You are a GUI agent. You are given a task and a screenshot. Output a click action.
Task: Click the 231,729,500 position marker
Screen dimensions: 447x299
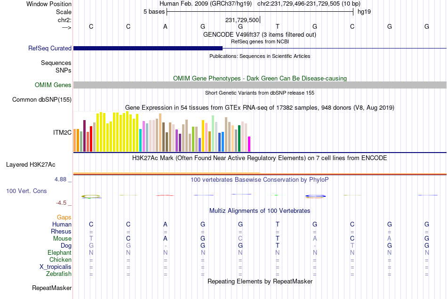(x=242, y=20)
